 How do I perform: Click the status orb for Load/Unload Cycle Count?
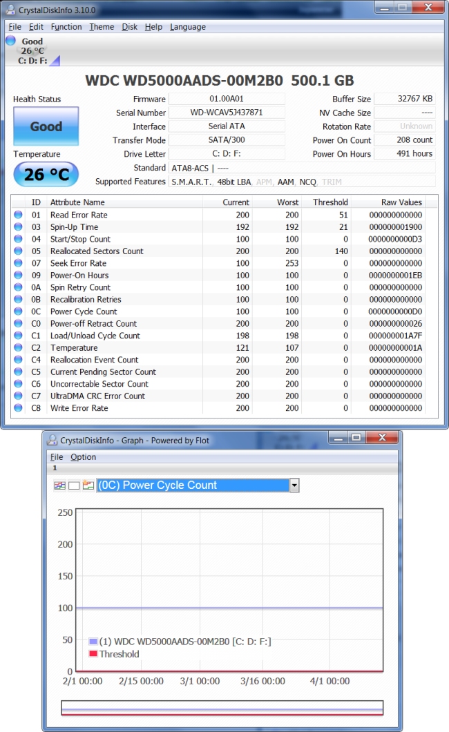[18, 336]
